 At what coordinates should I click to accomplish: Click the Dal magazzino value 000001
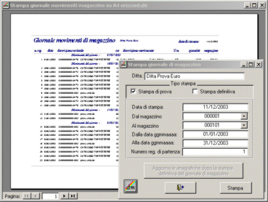coord(212,116)
